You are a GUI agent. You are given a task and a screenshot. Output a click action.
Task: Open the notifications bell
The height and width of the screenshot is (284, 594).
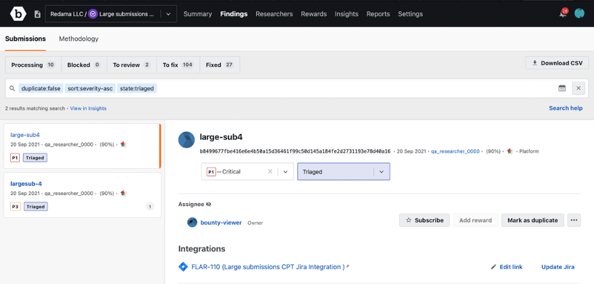(563, 14)
